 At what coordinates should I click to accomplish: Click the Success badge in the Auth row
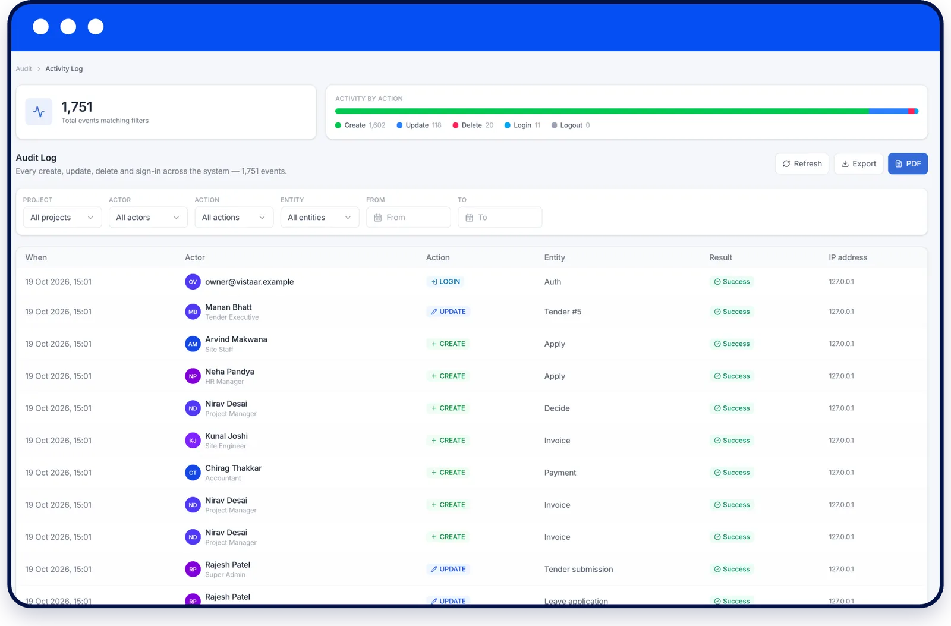pos(732,282)
